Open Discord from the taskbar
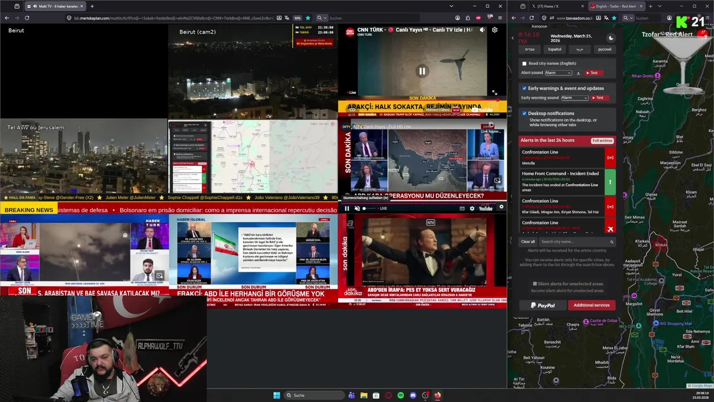Viewport: 714px width, 402px height. pyautogui.click(x=413, y=395)
